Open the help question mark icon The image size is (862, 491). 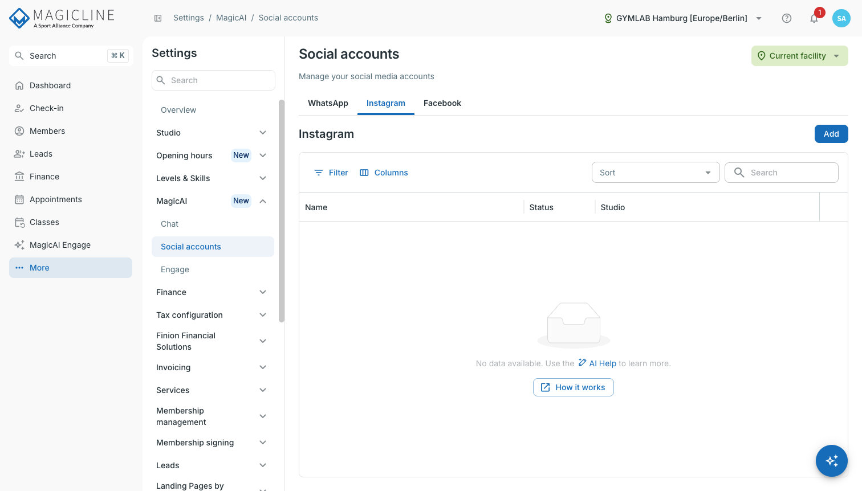click(x=787, y=18)
